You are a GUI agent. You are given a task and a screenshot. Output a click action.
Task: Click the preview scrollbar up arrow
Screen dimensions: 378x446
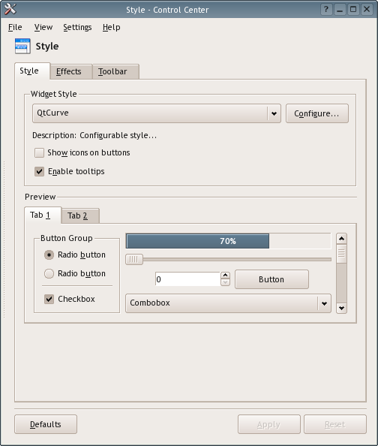341,239
